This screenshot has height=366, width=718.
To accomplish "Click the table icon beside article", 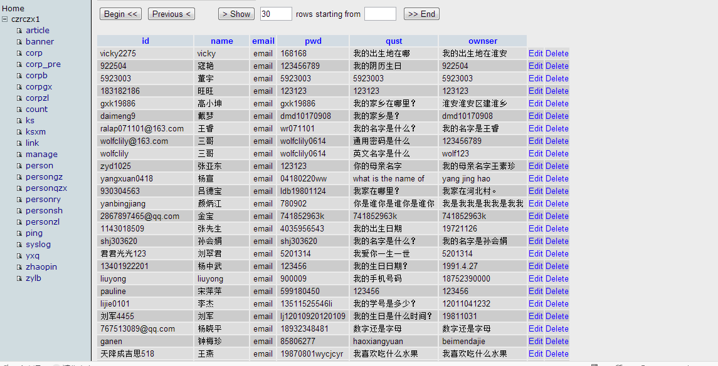I will pyautogui.click(x=19, y=31).
